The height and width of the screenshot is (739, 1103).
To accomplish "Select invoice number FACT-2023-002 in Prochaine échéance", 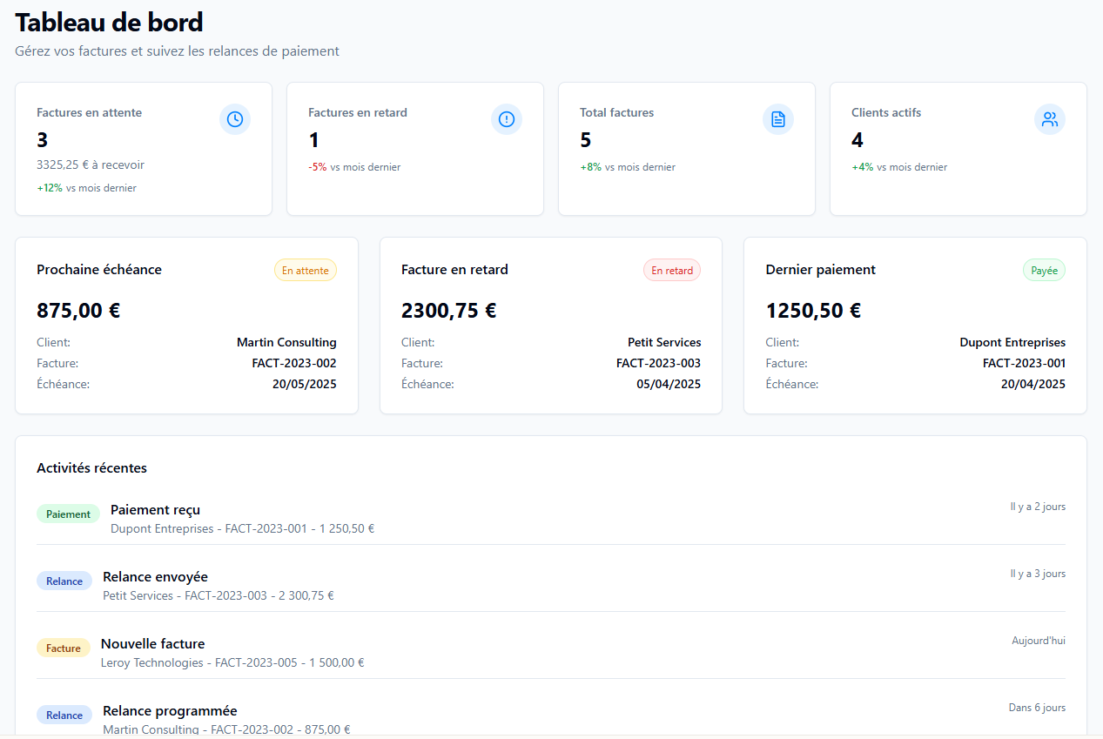I will (294, 364).
